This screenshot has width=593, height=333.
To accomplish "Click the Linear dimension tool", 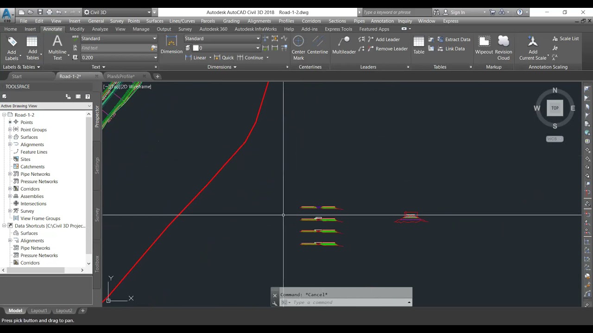I will pyautogui.click(x=196, y=57).
